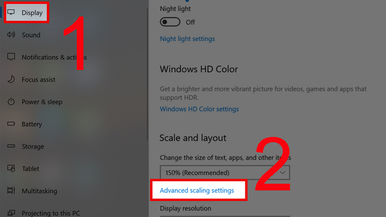Click the Projecting to this PC icon
The width and height of the screenshot is (386, 217).
(11, 213)
